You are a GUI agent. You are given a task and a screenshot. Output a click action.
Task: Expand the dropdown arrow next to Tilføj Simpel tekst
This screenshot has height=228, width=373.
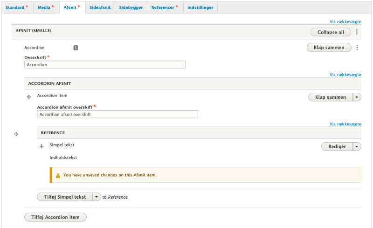(x=97, y=197)
